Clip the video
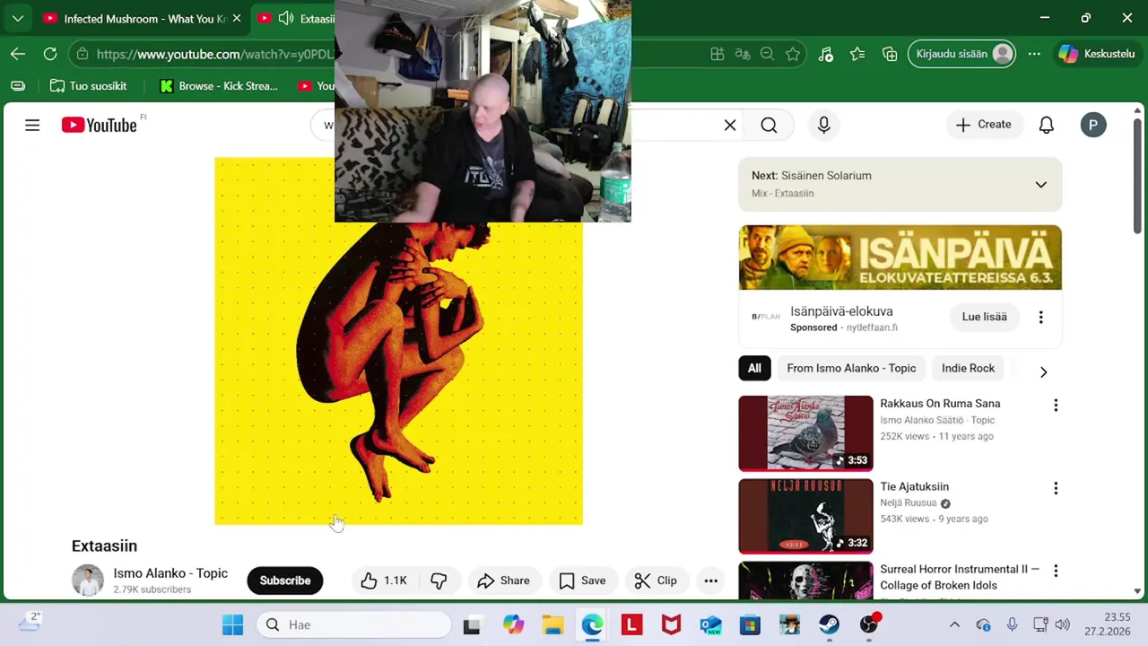The height and width of the screenshot is (646, 1148). (656, 581)
